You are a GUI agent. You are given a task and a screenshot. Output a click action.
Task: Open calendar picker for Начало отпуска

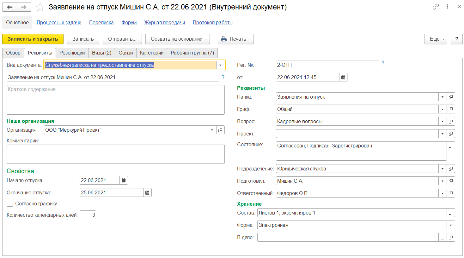[x=124, y=181]
